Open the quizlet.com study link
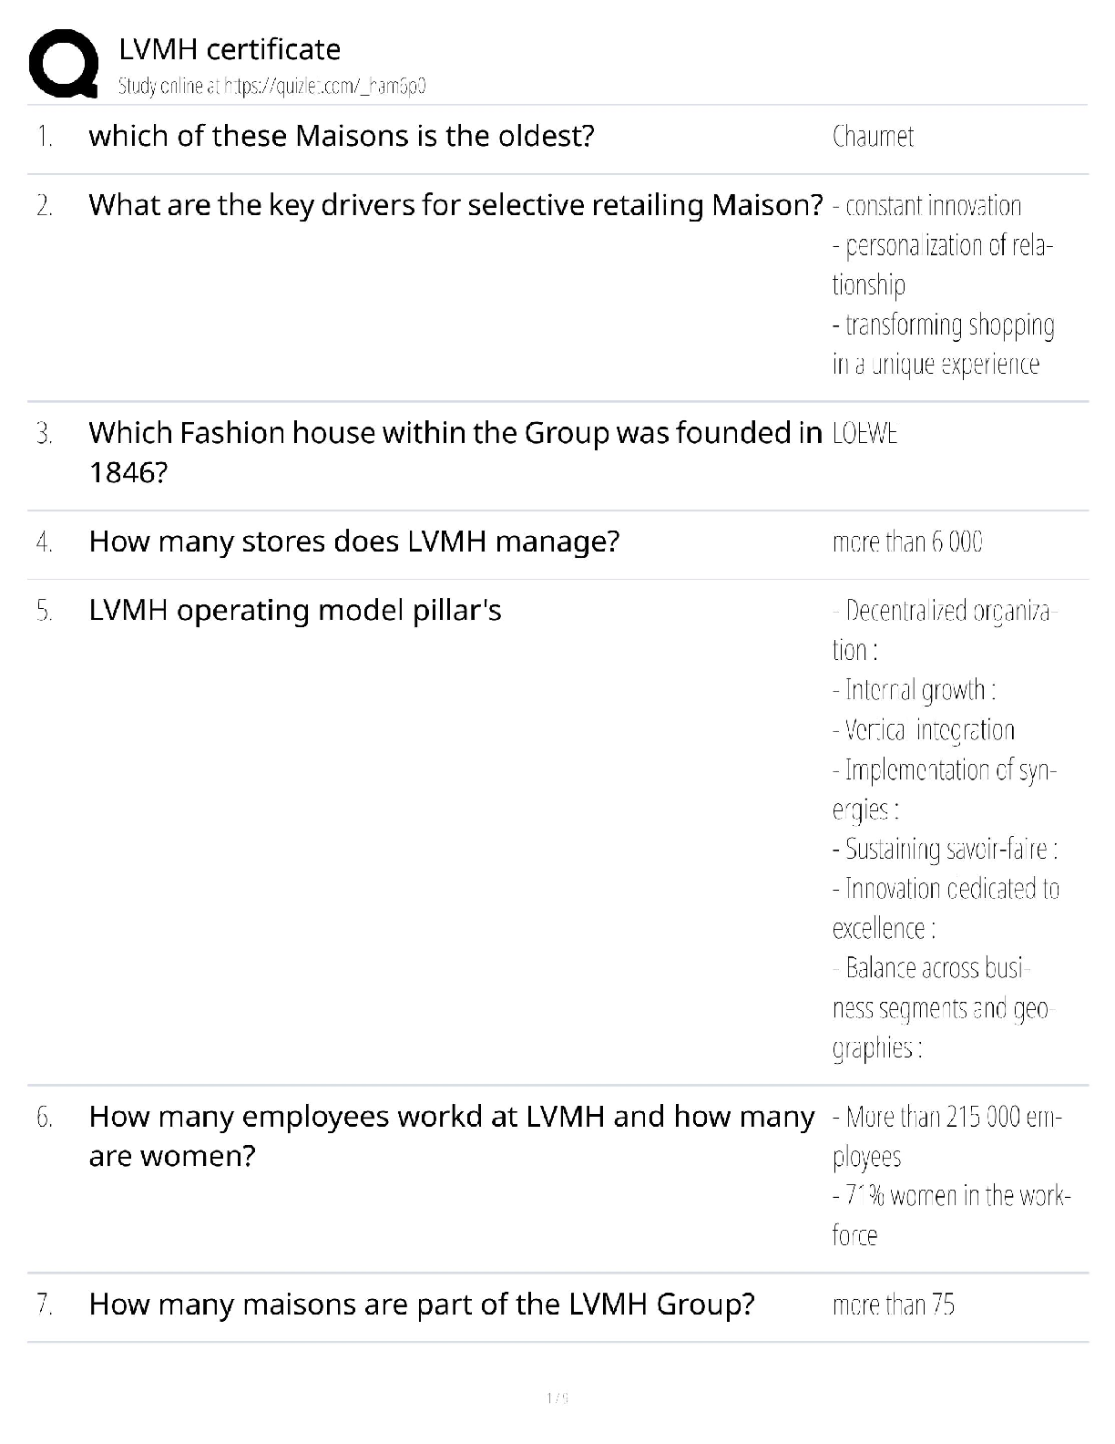The height and width of the screenshot is (1444, 1115). 271,87
